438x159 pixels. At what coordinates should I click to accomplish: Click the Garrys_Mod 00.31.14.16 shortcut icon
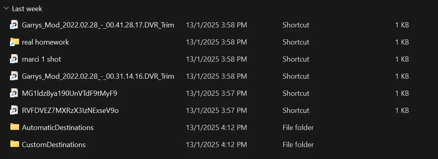point(14,76)
